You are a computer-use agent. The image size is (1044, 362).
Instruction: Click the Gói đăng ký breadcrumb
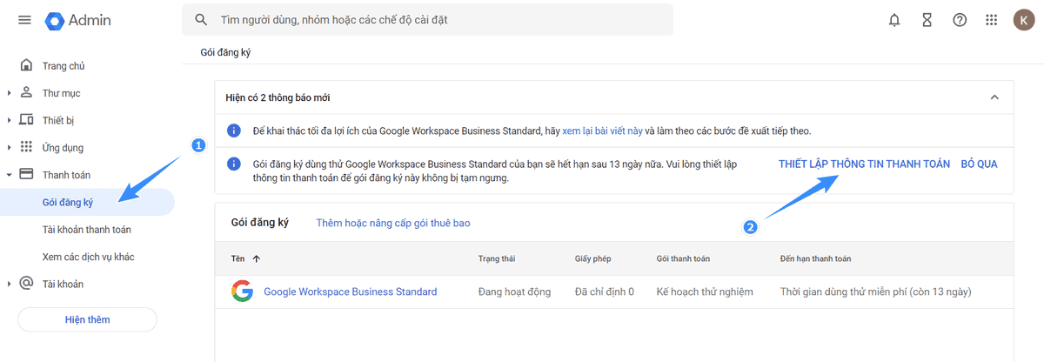[225, 52]
